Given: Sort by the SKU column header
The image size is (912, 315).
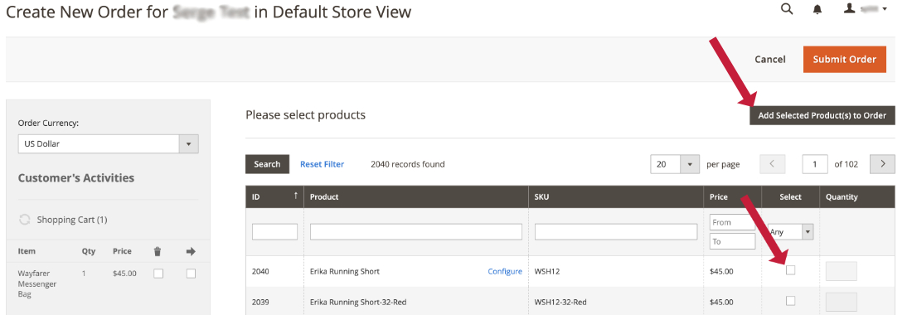Looking at the screenshot, I should coord(615,196).
